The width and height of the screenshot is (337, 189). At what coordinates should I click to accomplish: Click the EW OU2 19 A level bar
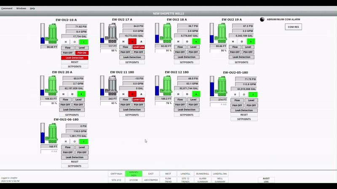(211, 33)
